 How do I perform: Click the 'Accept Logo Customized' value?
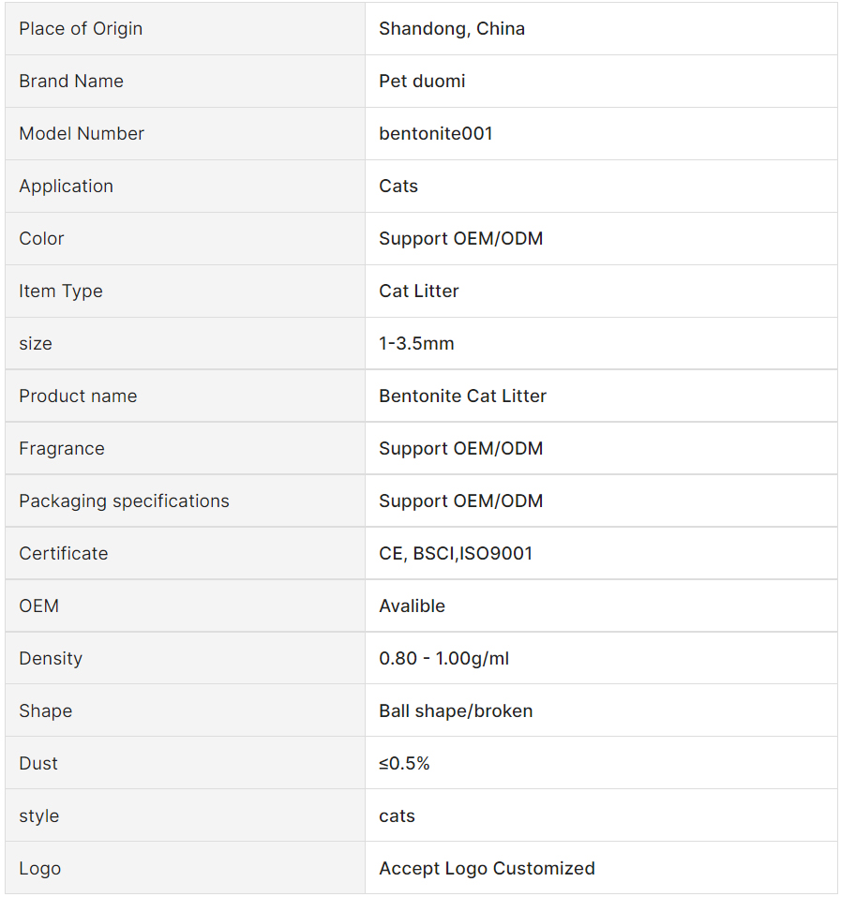coord(487,869)
